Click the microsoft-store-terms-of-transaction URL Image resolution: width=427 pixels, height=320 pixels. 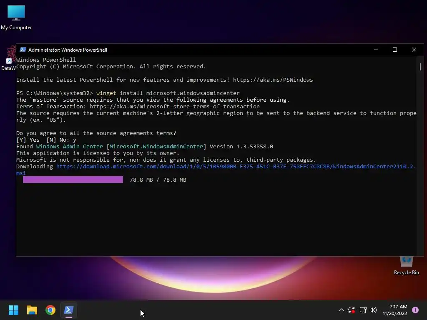tap(175, 106)
